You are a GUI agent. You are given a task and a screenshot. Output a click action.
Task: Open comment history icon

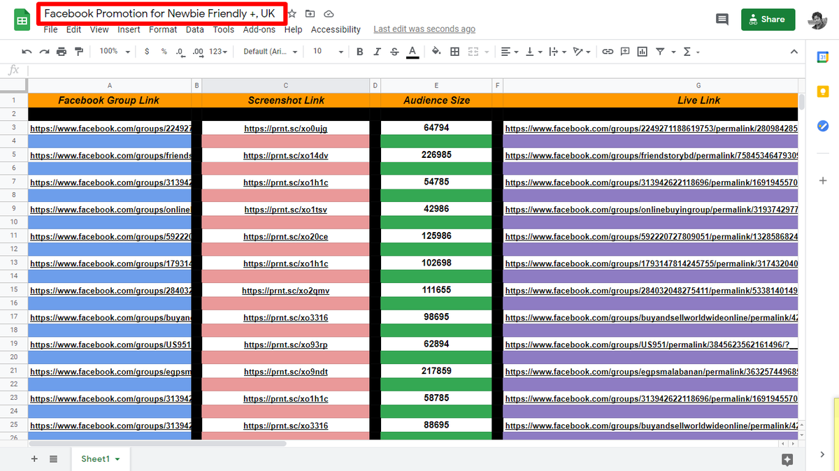[x=722, y=20]
